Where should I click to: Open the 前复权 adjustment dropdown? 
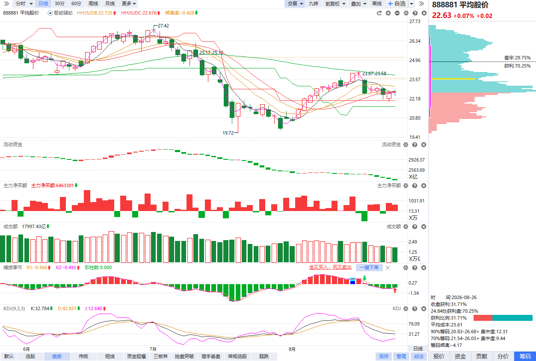(335, 3)
